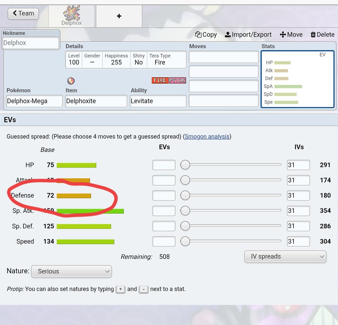Click the Copy clipboard icon
This screenshot has height=325, width=338.
(x=198, y=34)
